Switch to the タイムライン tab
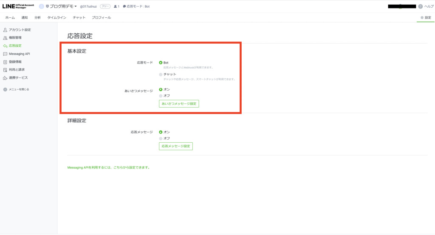 click(x=56, y=18)
